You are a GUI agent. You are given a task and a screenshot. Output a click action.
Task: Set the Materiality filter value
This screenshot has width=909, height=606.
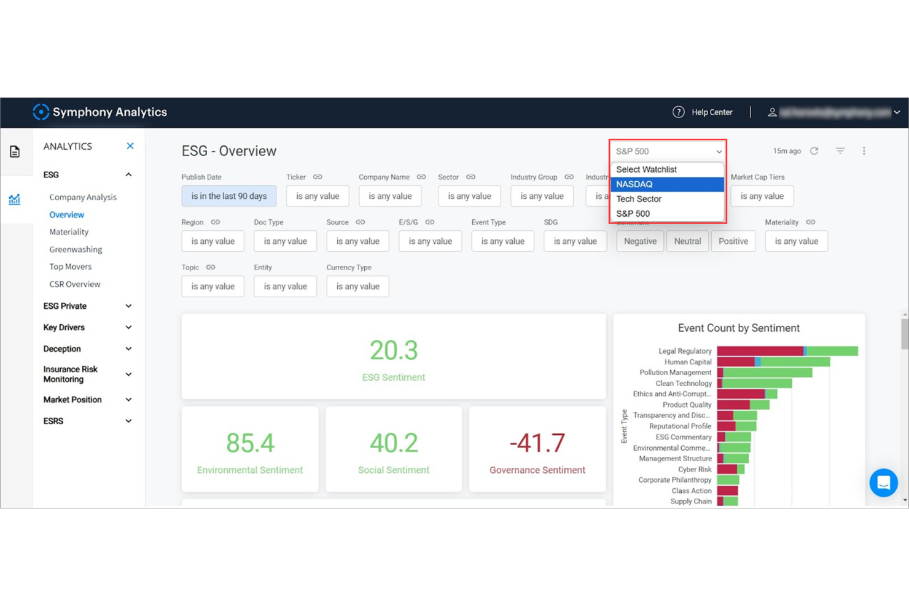pyautogui.click(x=796, y=241)
